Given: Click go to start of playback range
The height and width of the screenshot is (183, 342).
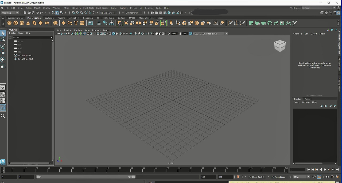Looking at the screenshot, I should coord(309,169).
